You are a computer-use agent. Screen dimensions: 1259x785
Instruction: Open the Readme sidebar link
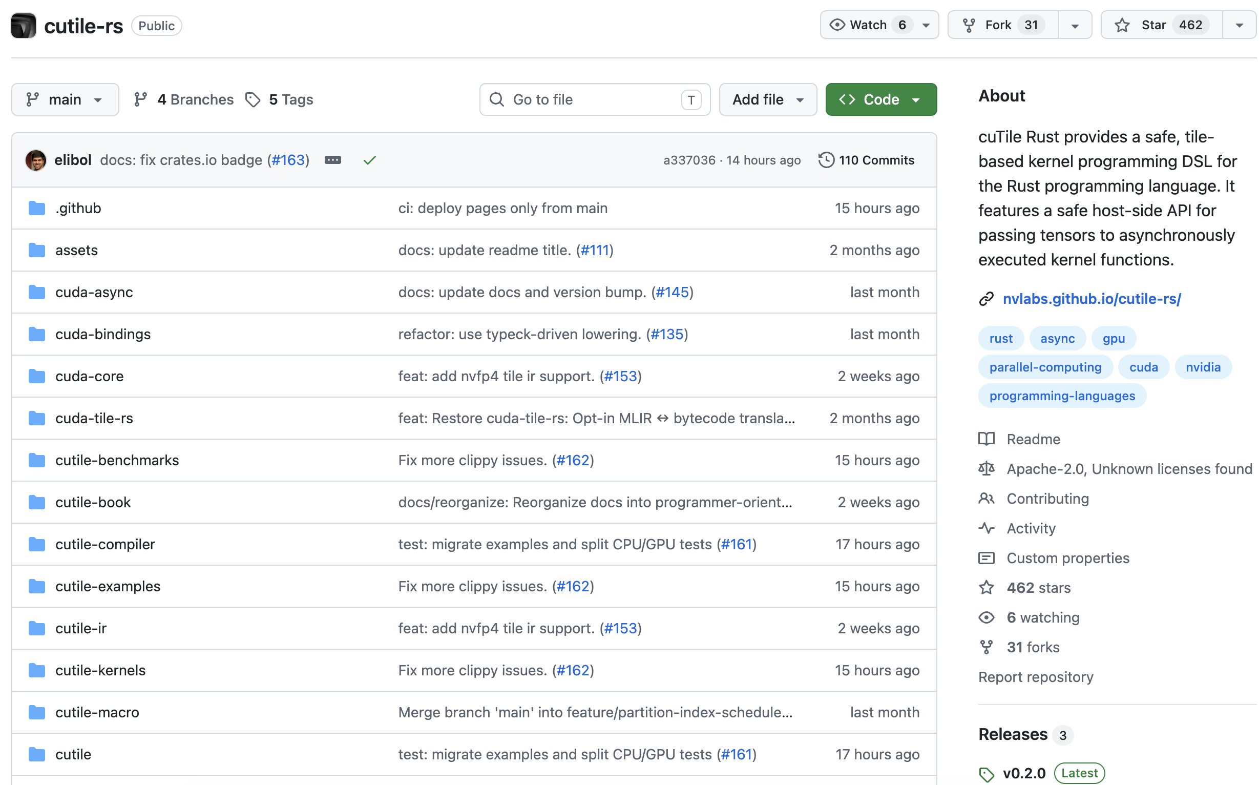(x=1033, y=439)
